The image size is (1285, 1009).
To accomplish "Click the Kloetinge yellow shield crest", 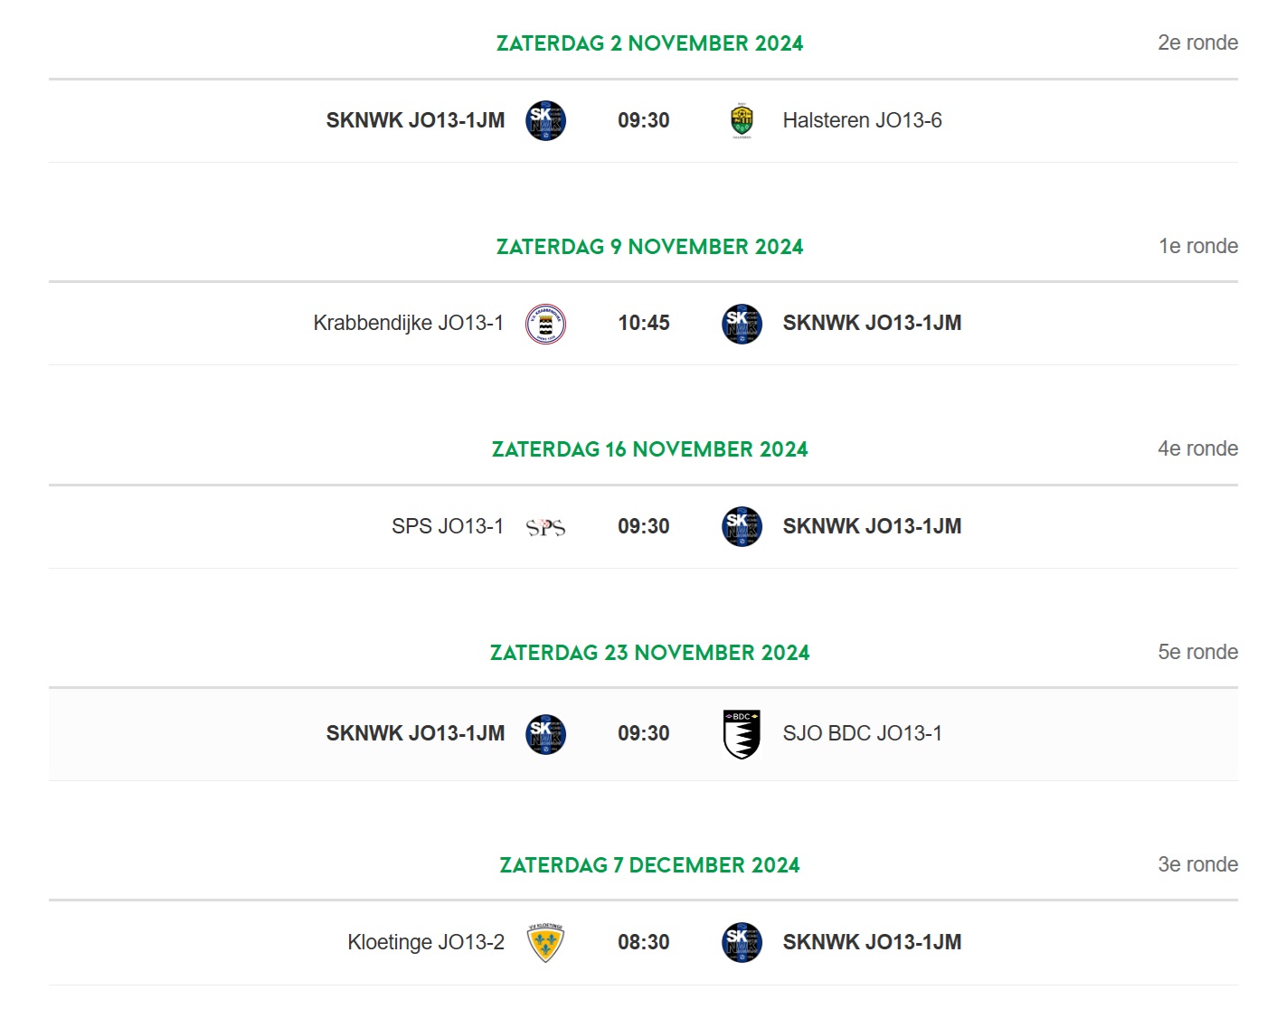I will [x=545, y=943].
